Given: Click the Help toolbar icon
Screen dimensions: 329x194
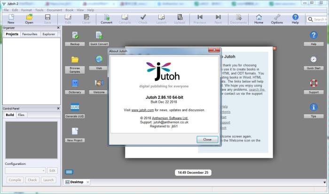Looking at the screenshot, I should pyautogui.click(x=295, y=19).
